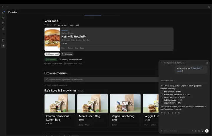Click the pull-request branch icon in sidebar

pos(3,40)
